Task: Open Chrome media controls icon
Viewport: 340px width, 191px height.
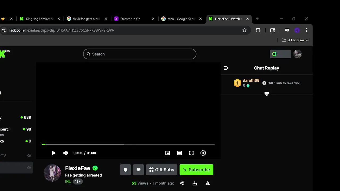Action: pos(287,30)
